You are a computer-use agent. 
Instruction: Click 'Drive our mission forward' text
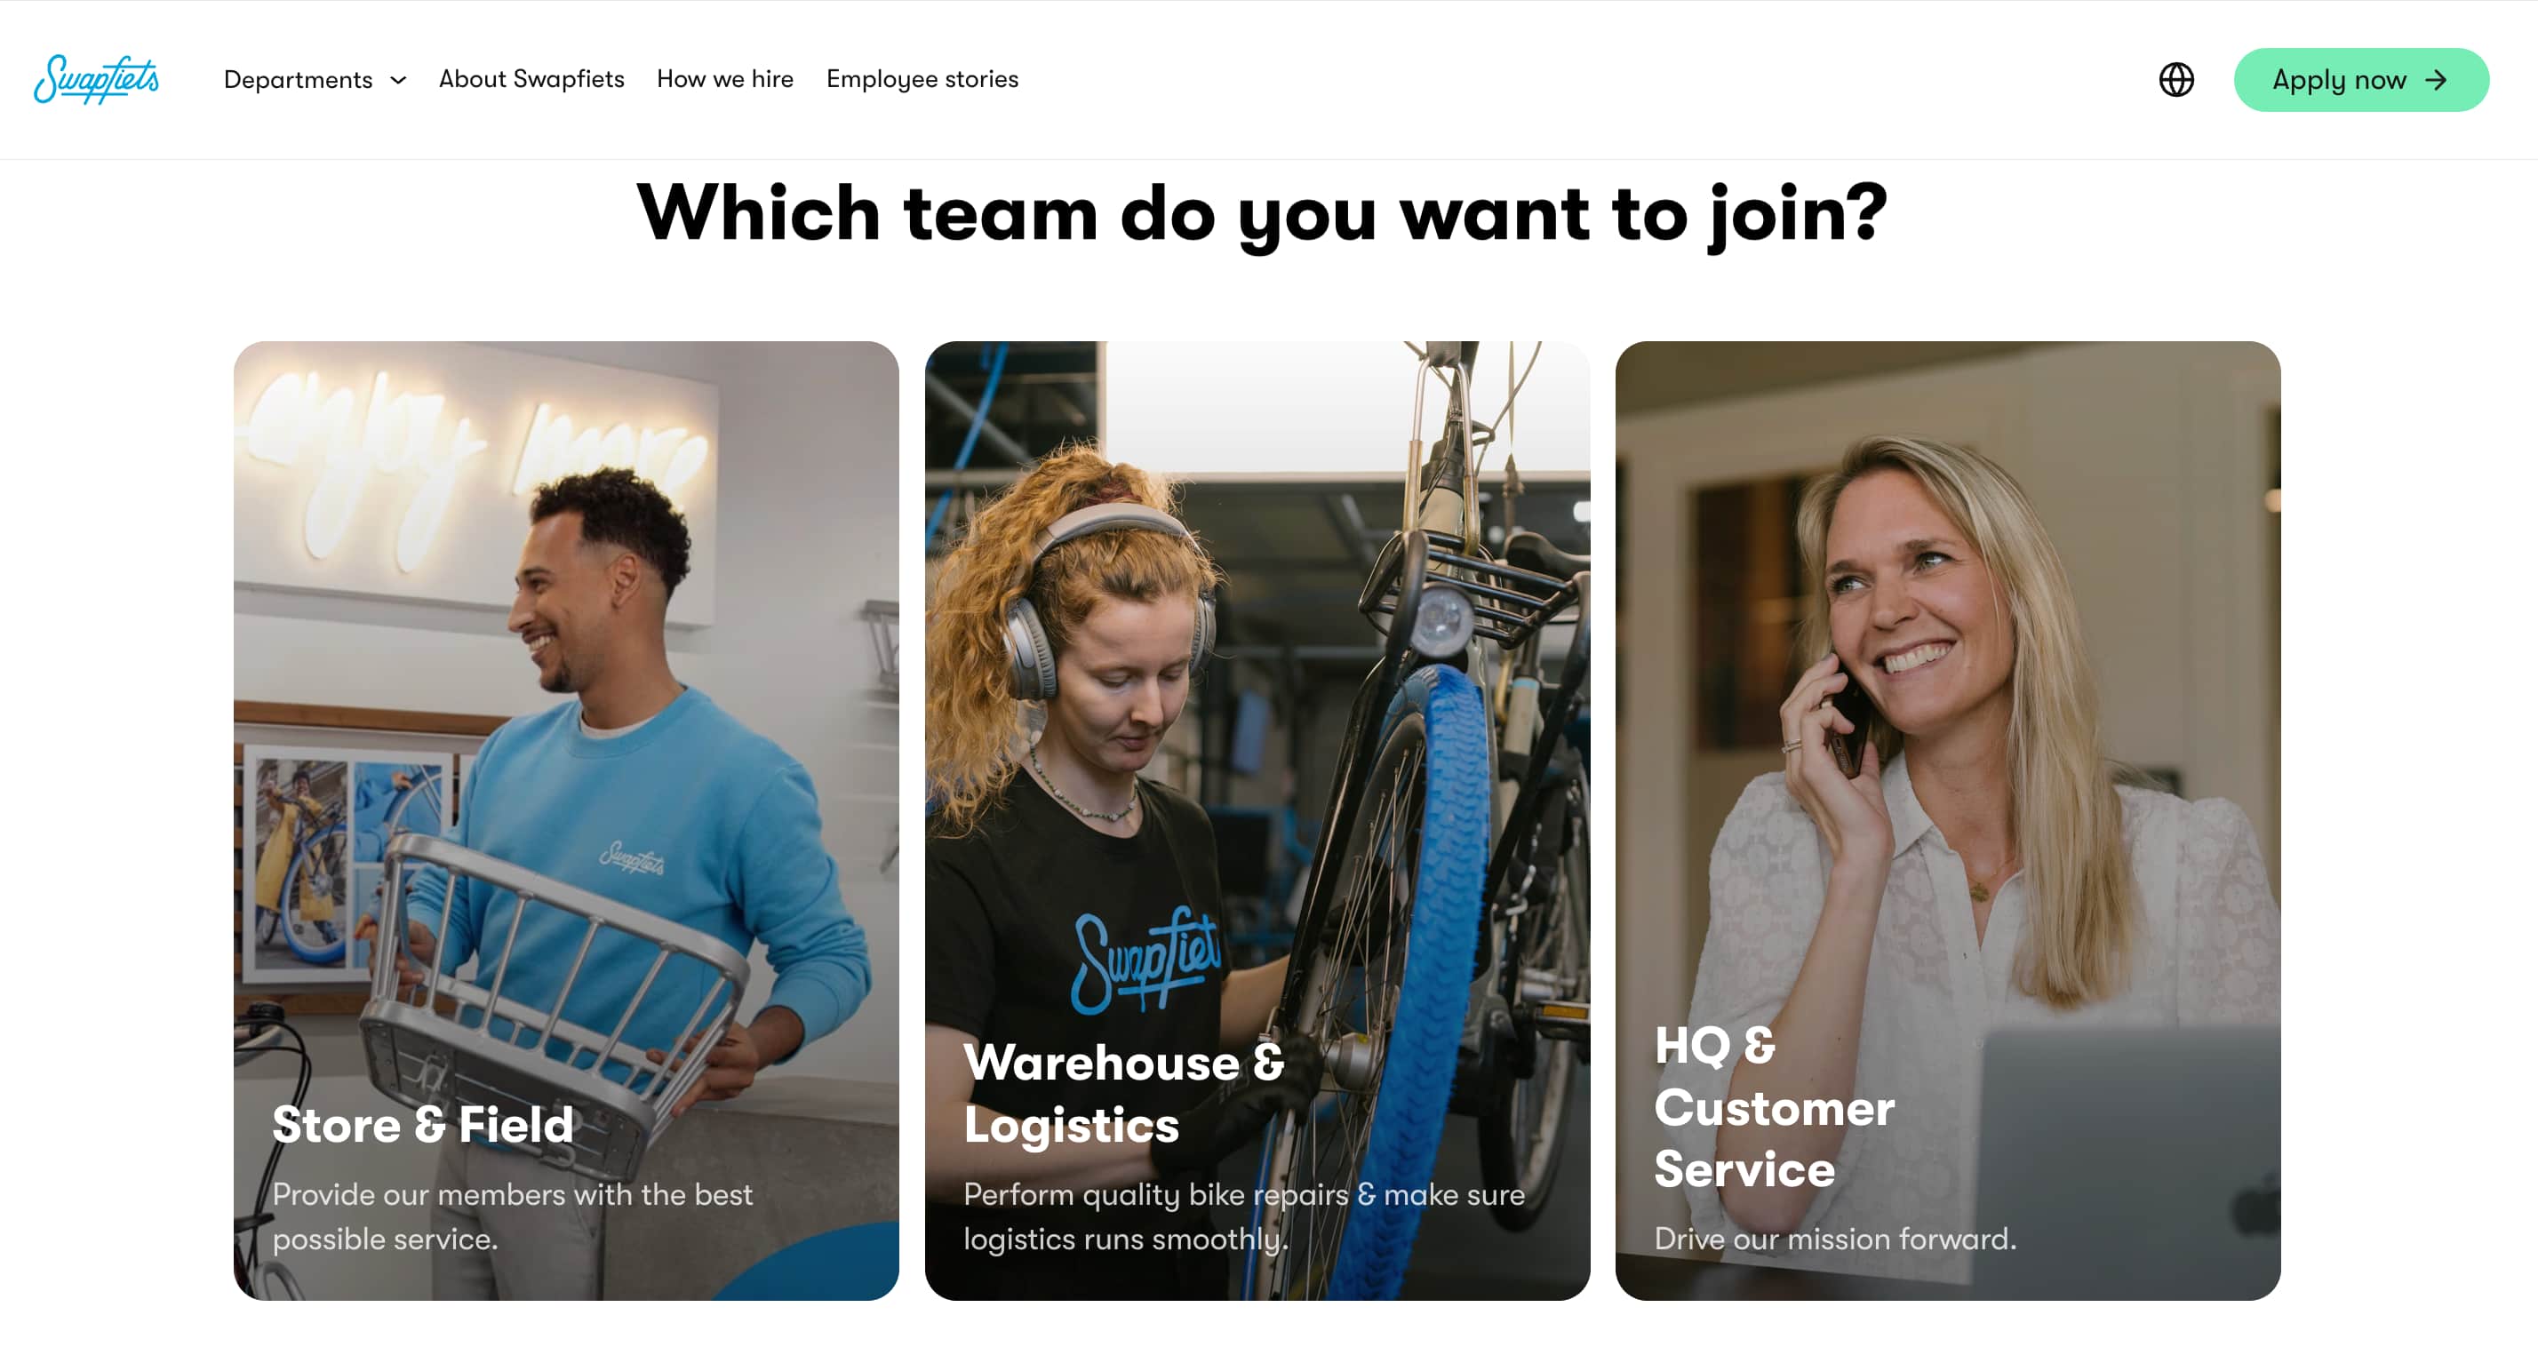point(1834,1239)
